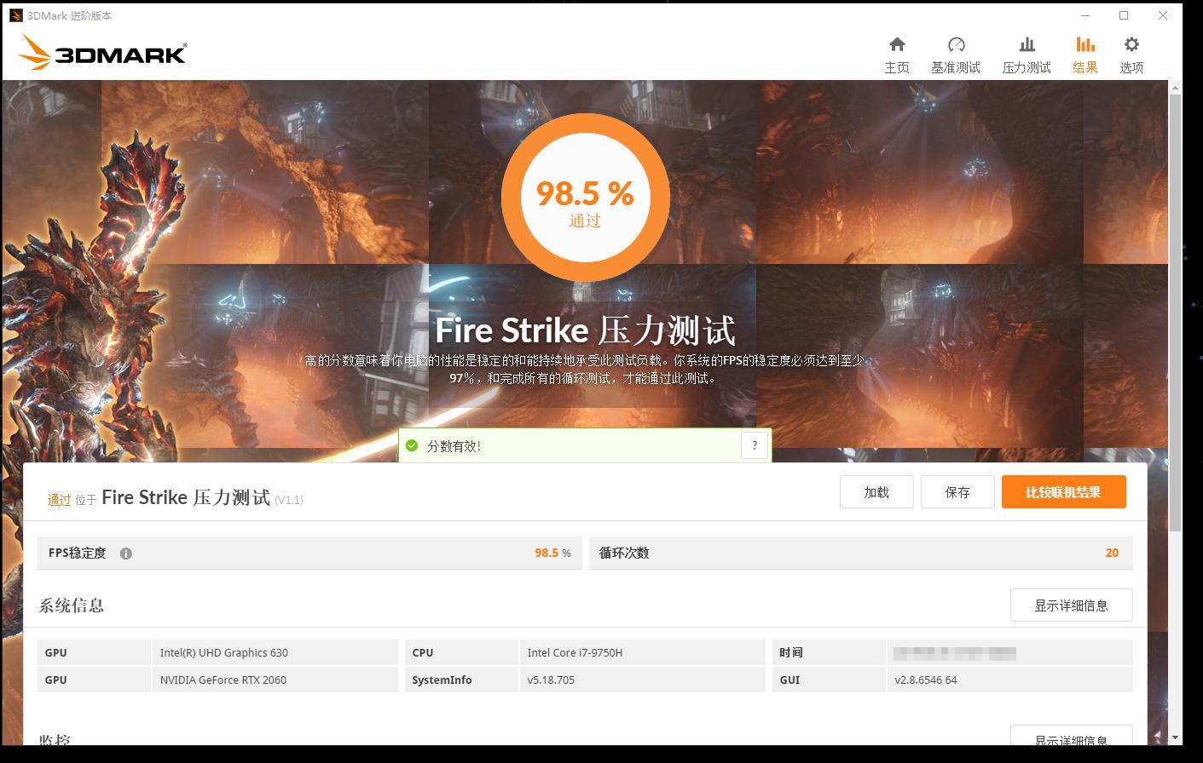Viewport: 1203px width, 763px height.
Task: Click the 加载 button
Action: tap(876, 492)
